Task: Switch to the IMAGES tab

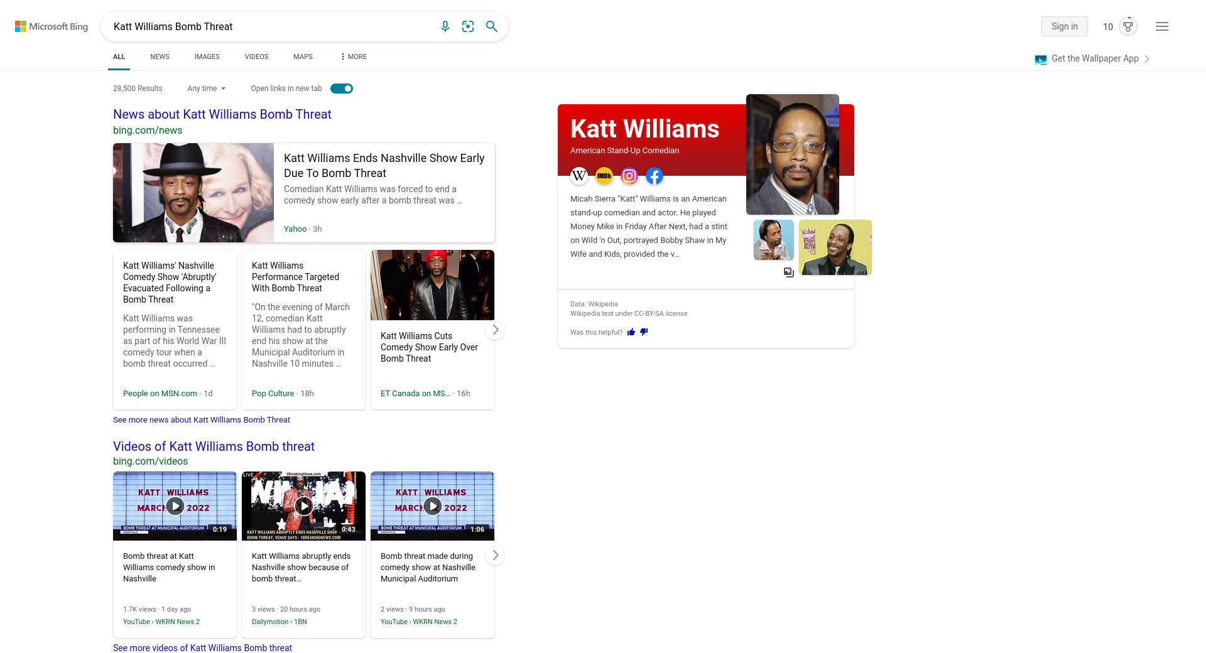Action: [207, 57]
